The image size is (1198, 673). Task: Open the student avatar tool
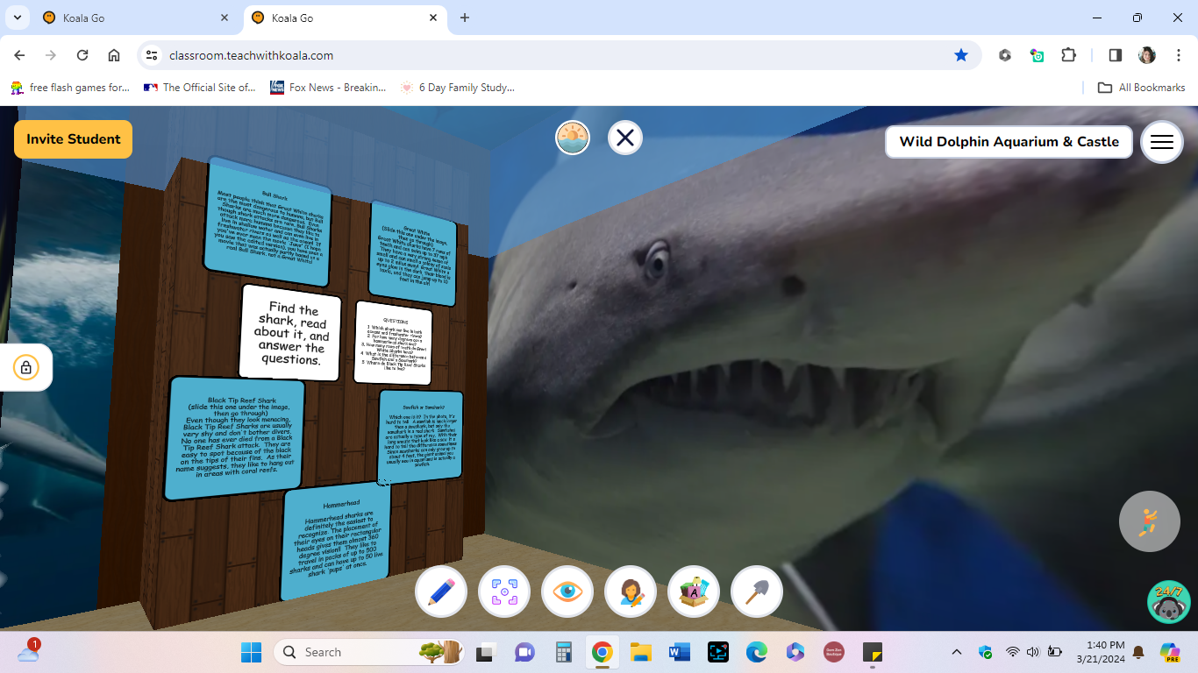click(x=630, y=592)
